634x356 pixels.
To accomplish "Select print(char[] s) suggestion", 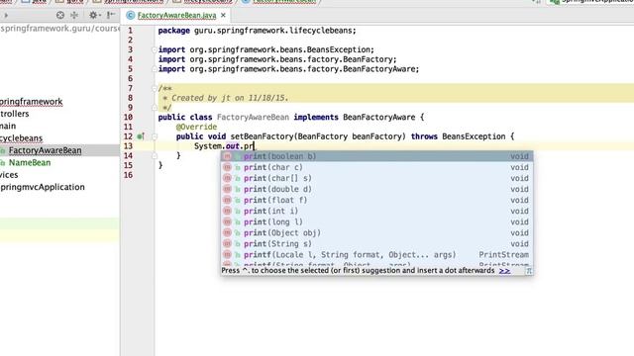I will (376, 178).
